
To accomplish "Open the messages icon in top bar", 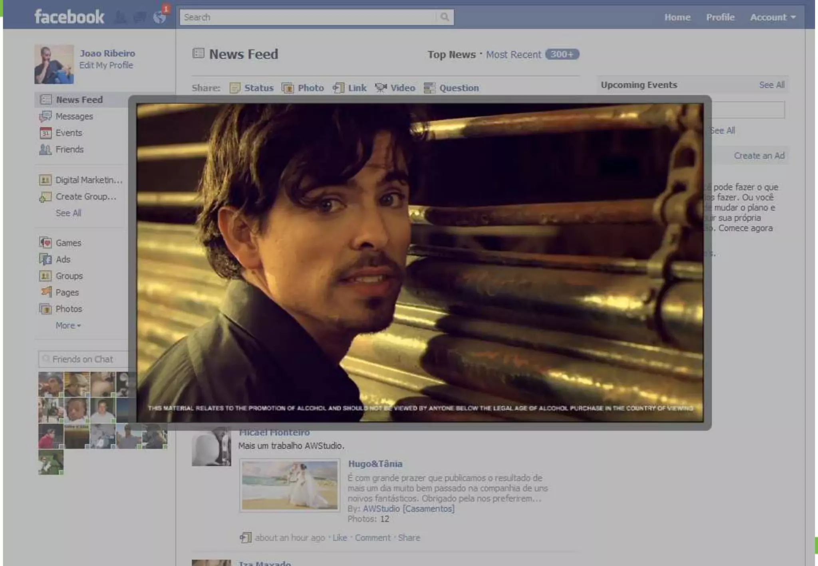I will (139, 17).
